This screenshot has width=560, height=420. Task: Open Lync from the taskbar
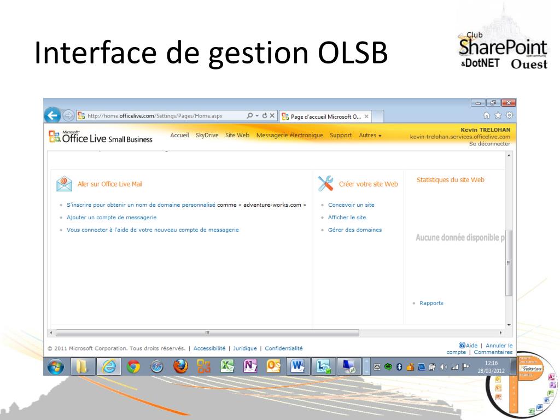click(324, 366)
